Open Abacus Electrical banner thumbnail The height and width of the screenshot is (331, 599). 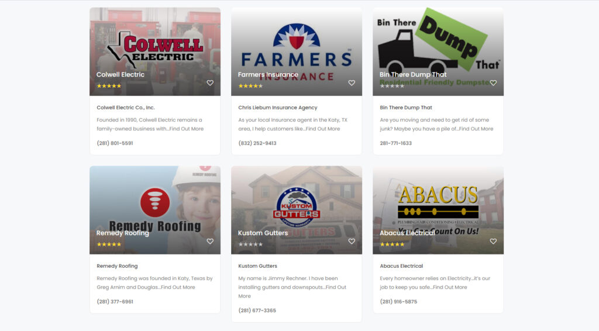(x=438, y=210)
